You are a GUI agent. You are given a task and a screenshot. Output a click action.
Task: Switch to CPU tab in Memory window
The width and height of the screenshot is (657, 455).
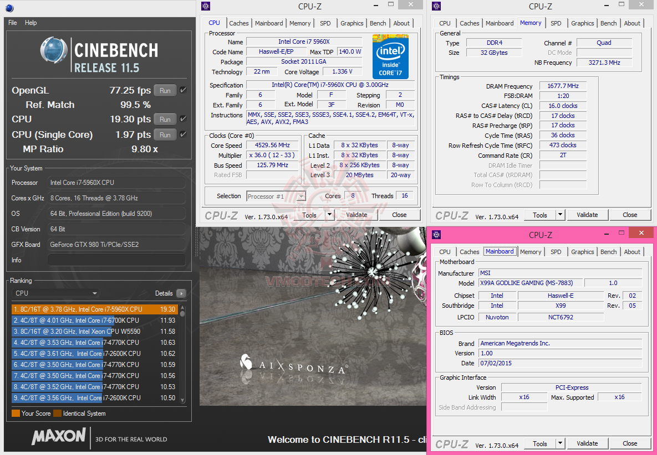click(445, 23)
